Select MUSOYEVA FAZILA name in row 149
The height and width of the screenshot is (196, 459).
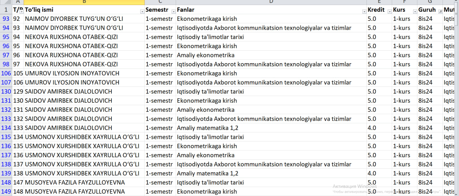click(84, 192)
